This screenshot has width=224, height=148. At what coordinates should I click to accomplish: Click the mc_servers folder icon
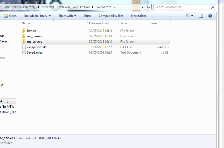(24, 41)
